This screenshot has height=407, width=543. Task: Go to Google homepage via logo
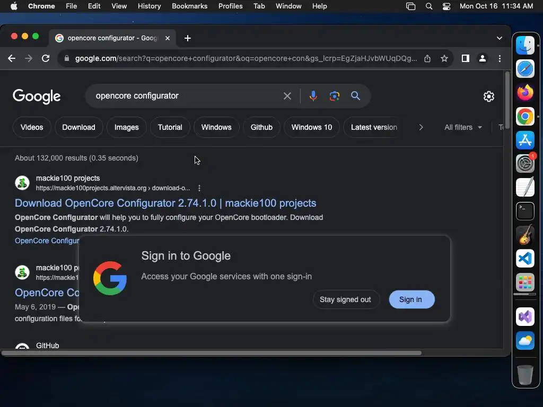(x=37, y=96)
